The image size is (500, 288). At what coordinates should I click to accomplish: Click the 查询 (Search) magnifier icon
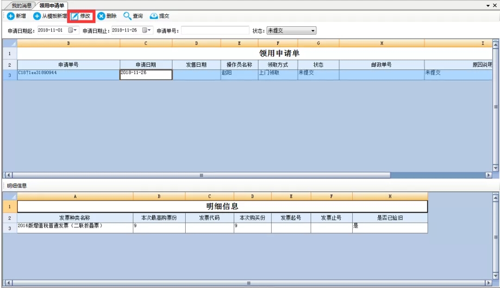(x=127, y=16)
